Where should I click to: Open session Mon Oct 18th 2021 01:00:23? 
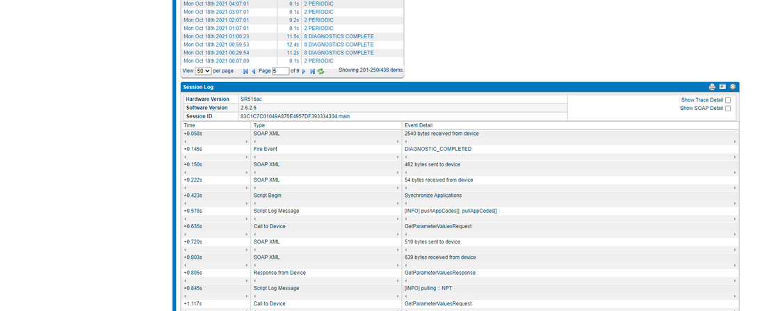pos(216,36)
